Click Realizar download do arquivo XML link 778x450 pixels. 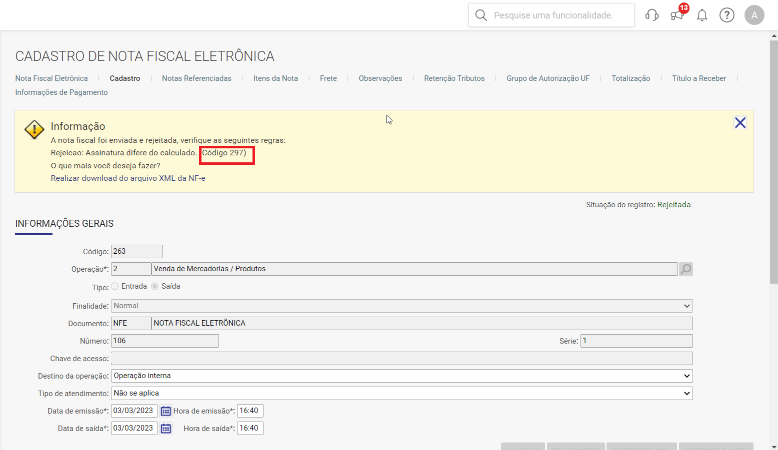point(128,178)
